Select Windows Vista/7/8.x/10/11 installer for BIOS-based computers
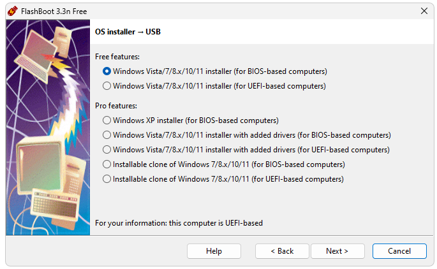The height and width of the screenshot is (269, 437). point(107,71)
